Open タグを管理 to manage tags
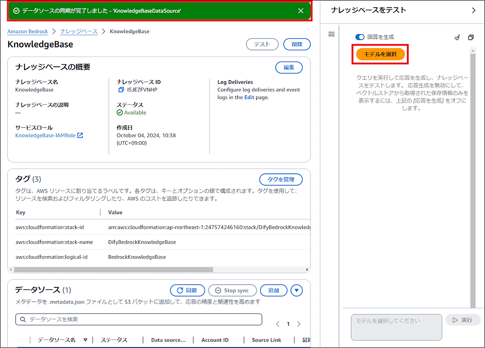The width and height of the screenshot is (485, 348). point(281,179)
